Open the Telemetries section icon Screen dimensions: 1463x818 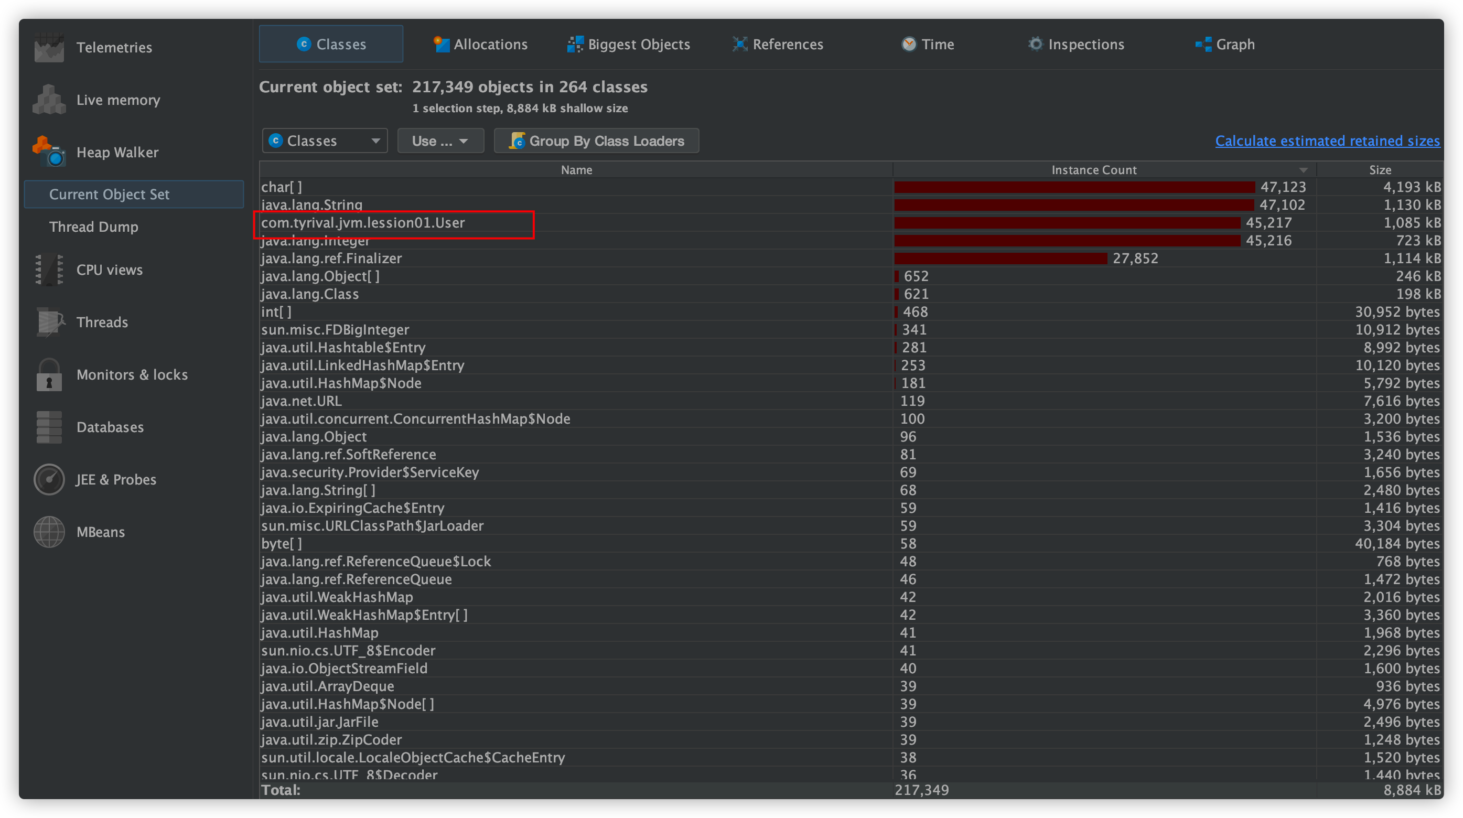point(49,47)
